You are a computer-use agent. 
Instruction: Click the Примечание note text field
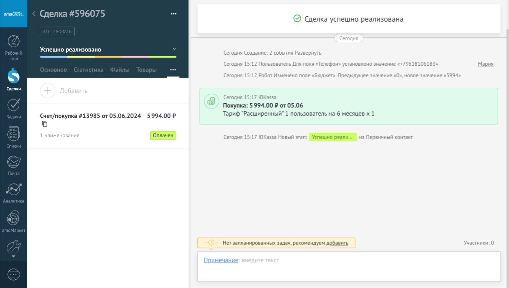(x=349, y=266)
